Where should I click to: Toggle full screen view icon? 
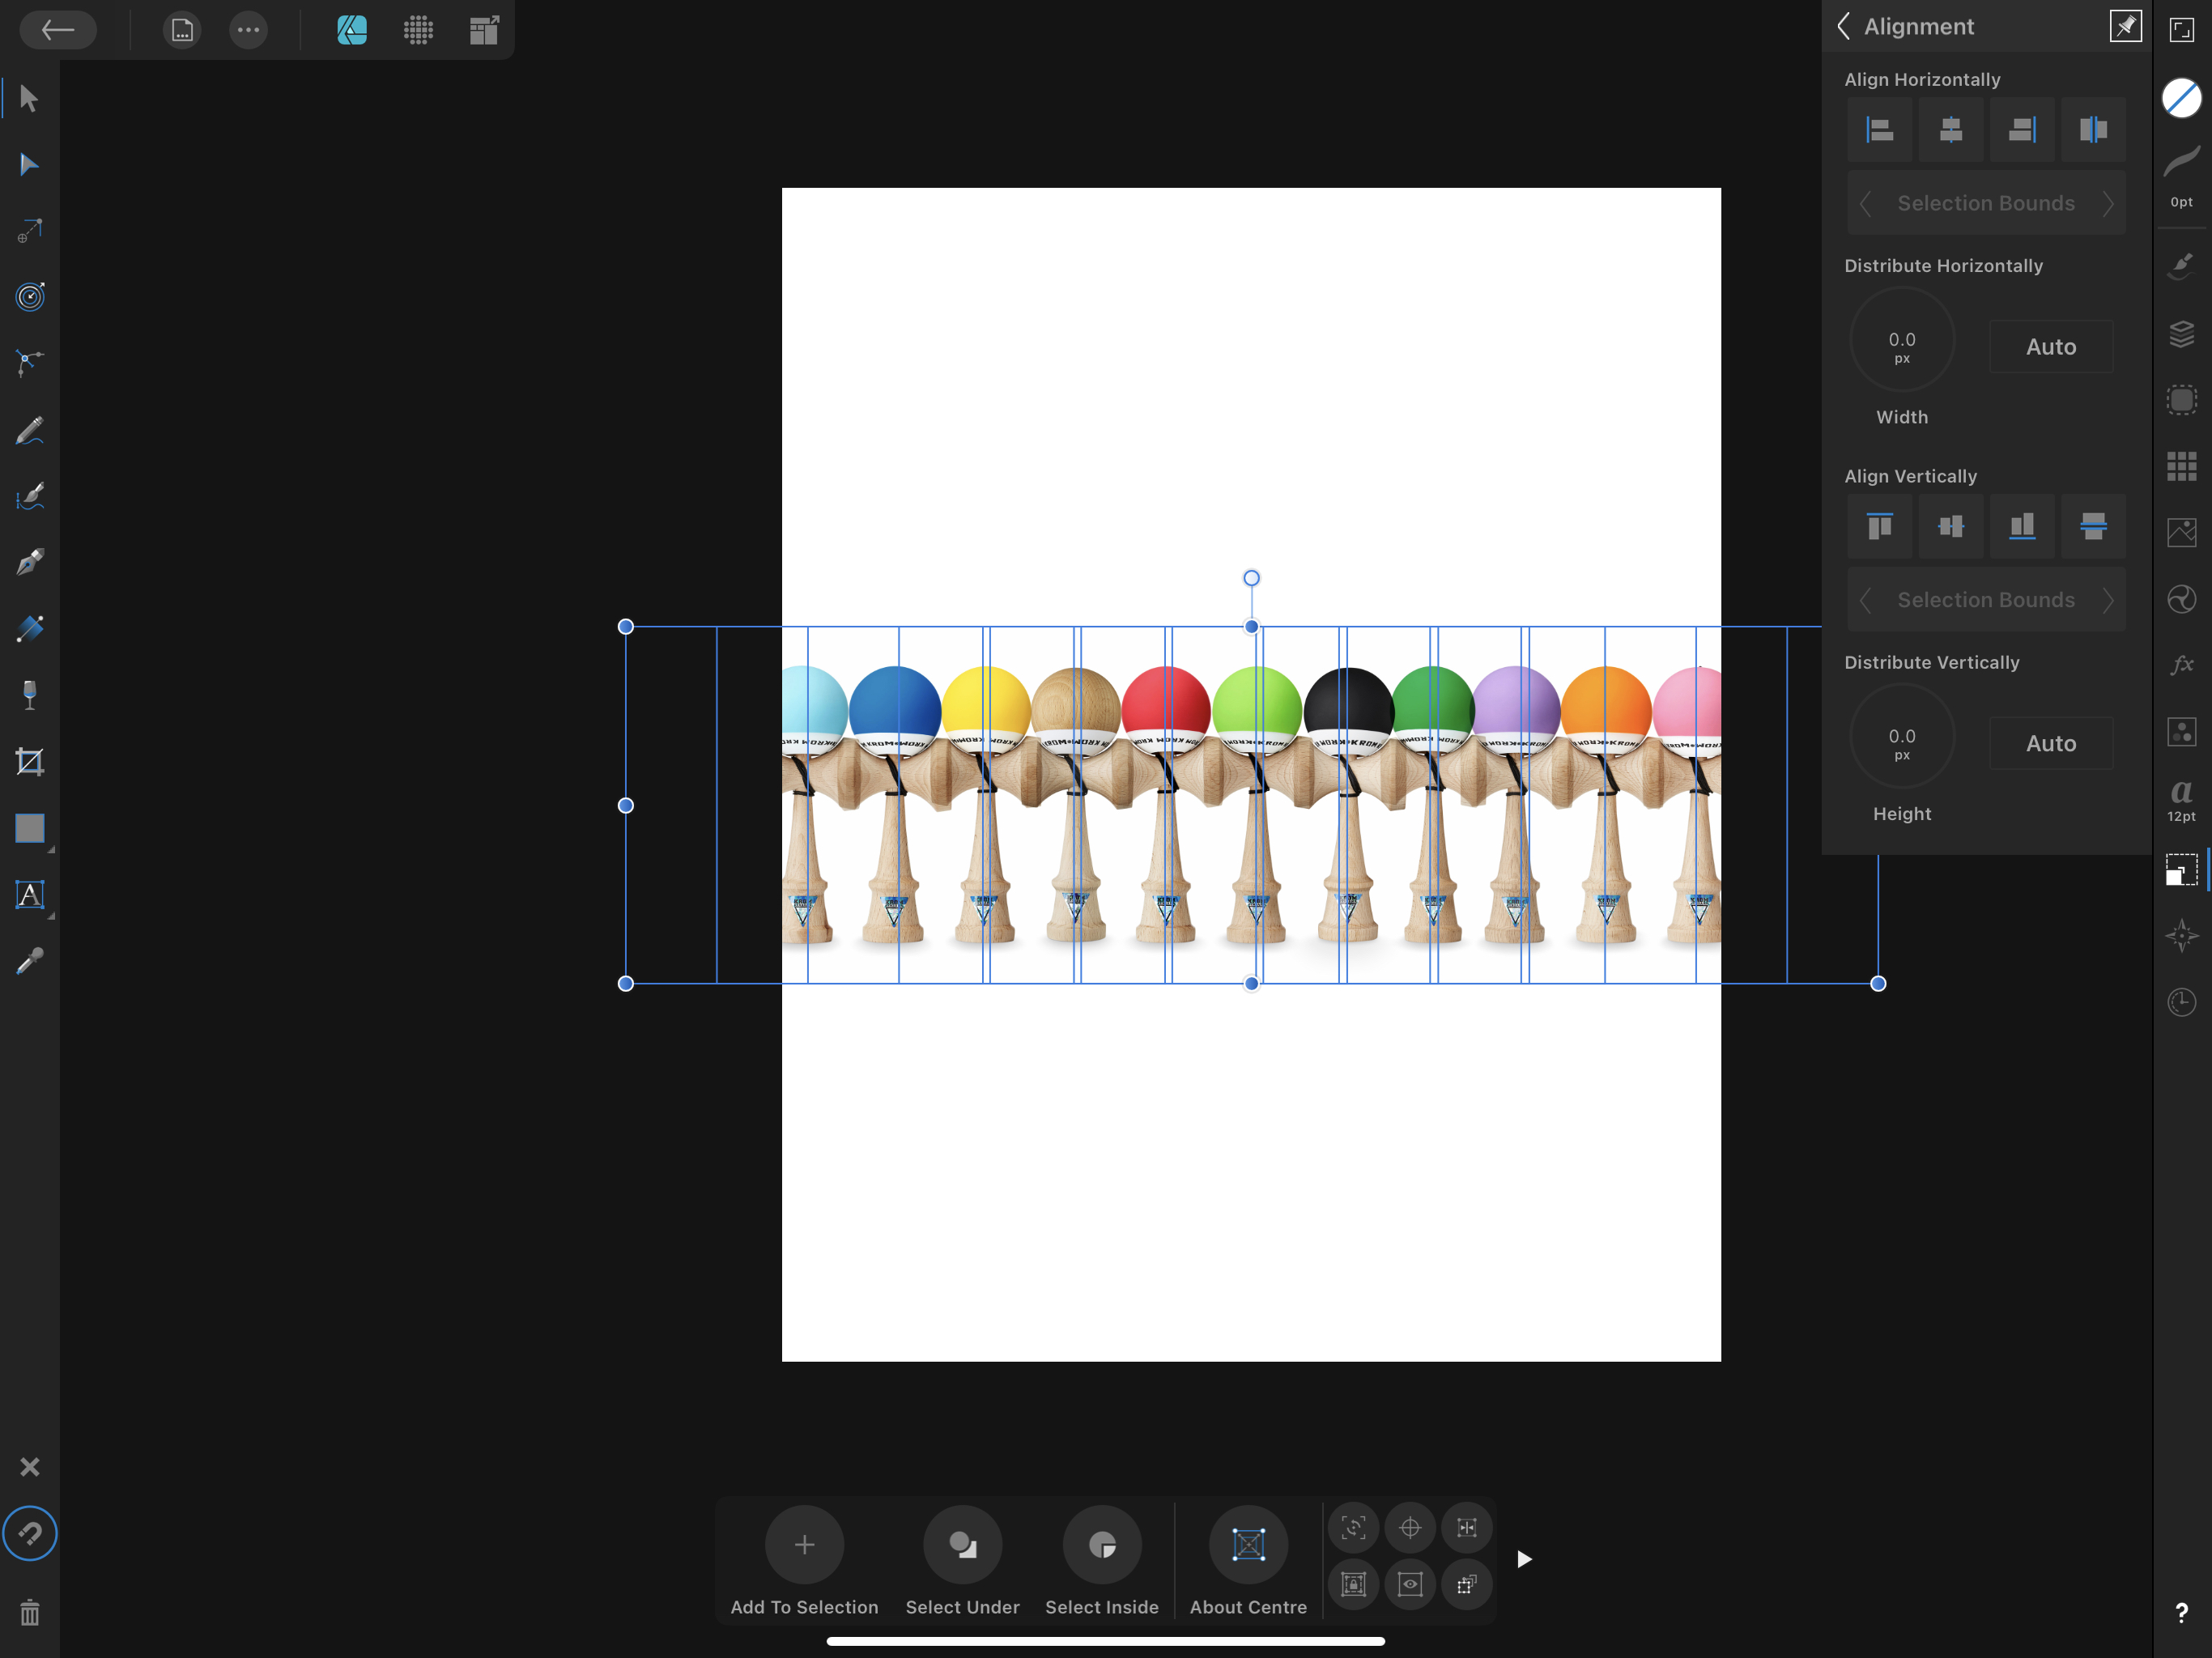[2181, 30]
